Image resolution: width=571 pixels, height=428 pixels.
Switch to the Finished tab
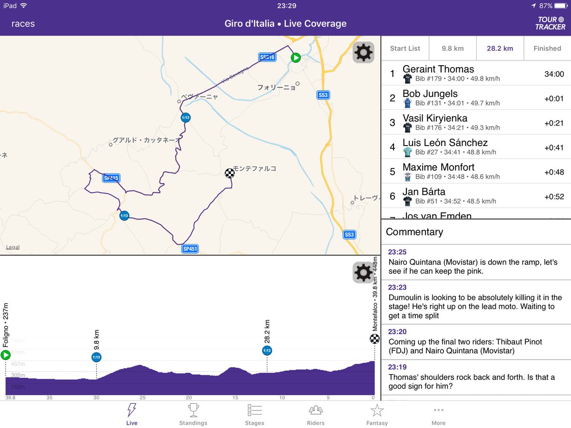click(x=547, y=48)
